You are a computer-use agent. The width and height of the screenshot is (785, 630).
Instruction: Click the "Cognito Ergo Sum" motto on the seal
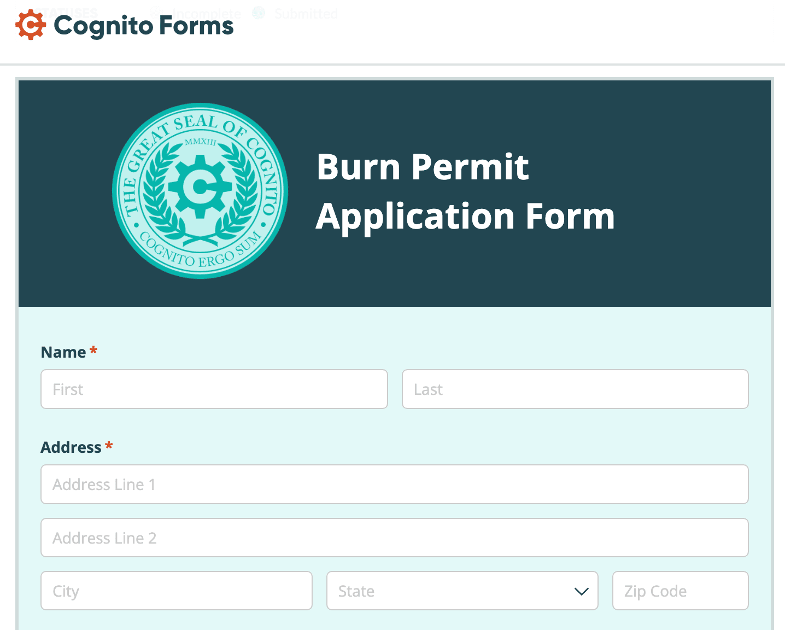tap(200, 253)
